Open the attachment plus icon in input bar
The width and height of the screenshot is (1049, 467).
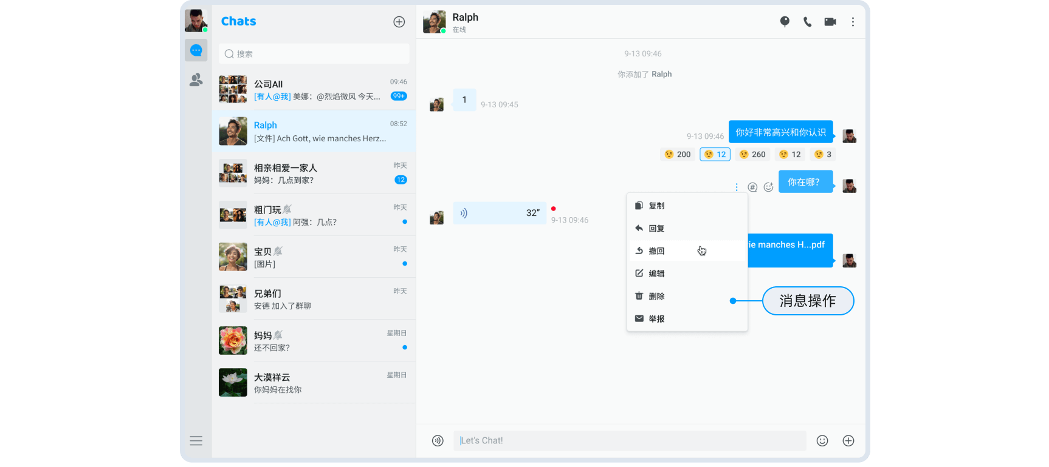[x=848, y=441]
